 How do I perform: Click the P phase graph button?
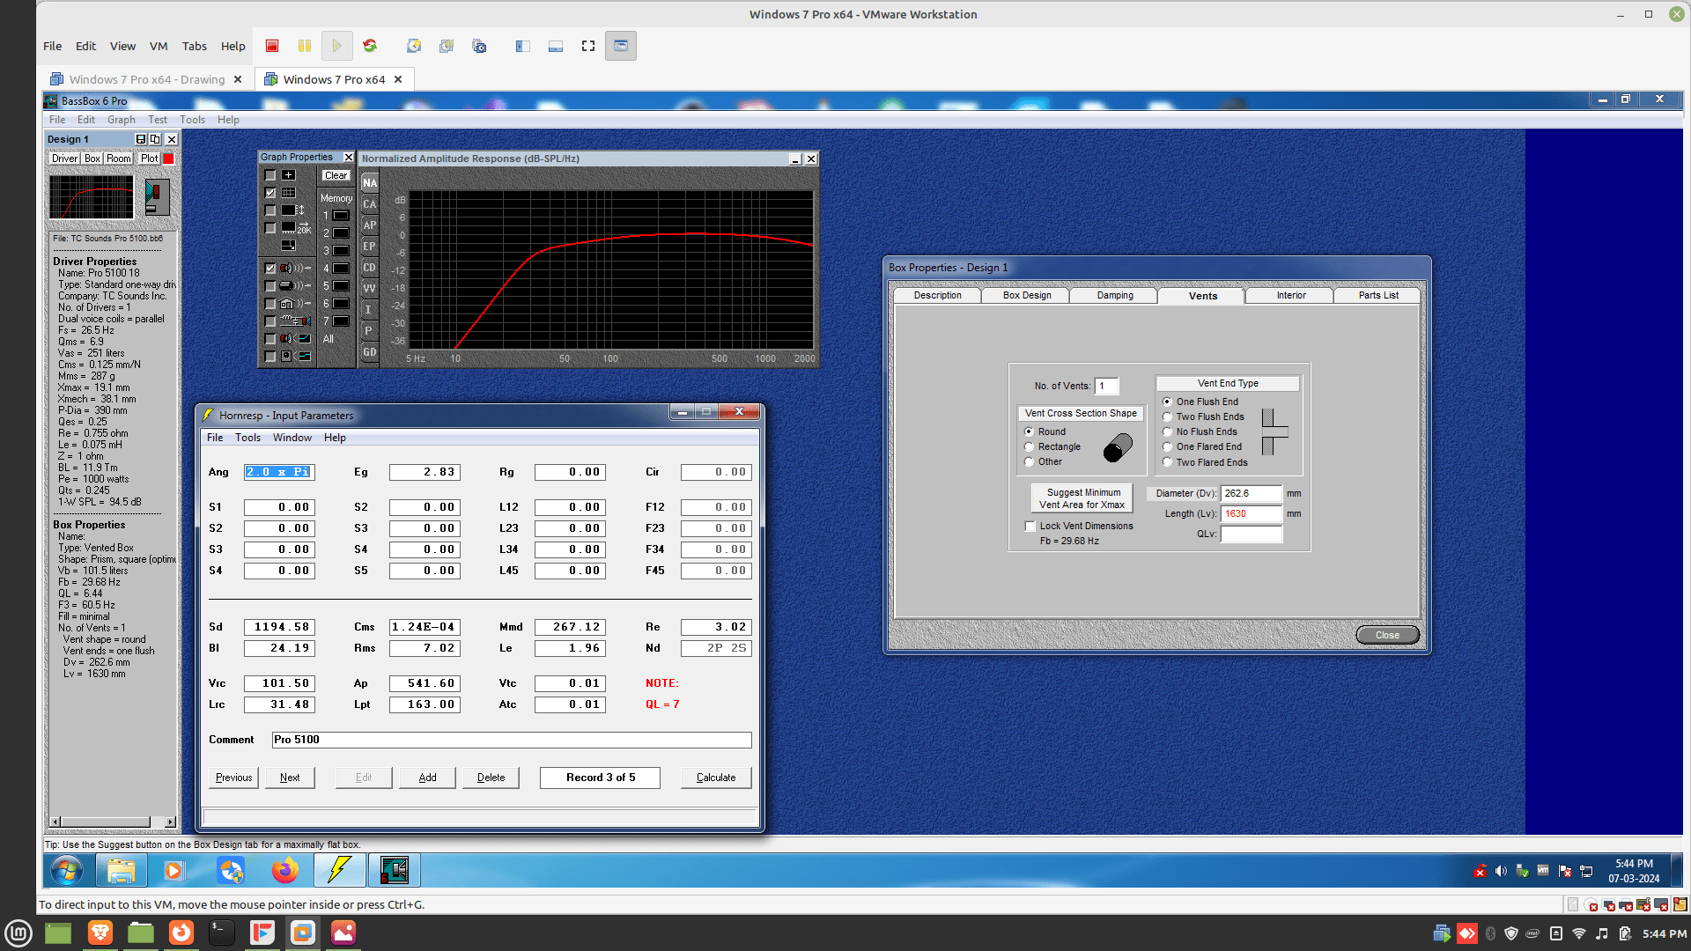pyautogui.click(x=369, y=331)
